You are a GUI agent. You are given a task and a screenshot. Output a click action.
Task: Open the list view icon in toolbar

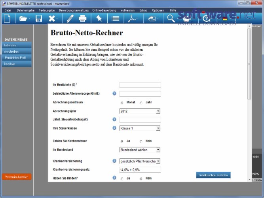point(115,18)
